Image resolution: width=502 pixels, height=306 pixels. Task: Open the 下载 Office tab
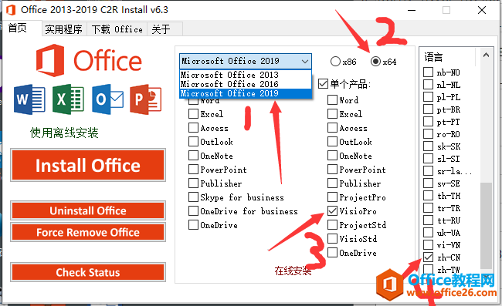point(117,29)
